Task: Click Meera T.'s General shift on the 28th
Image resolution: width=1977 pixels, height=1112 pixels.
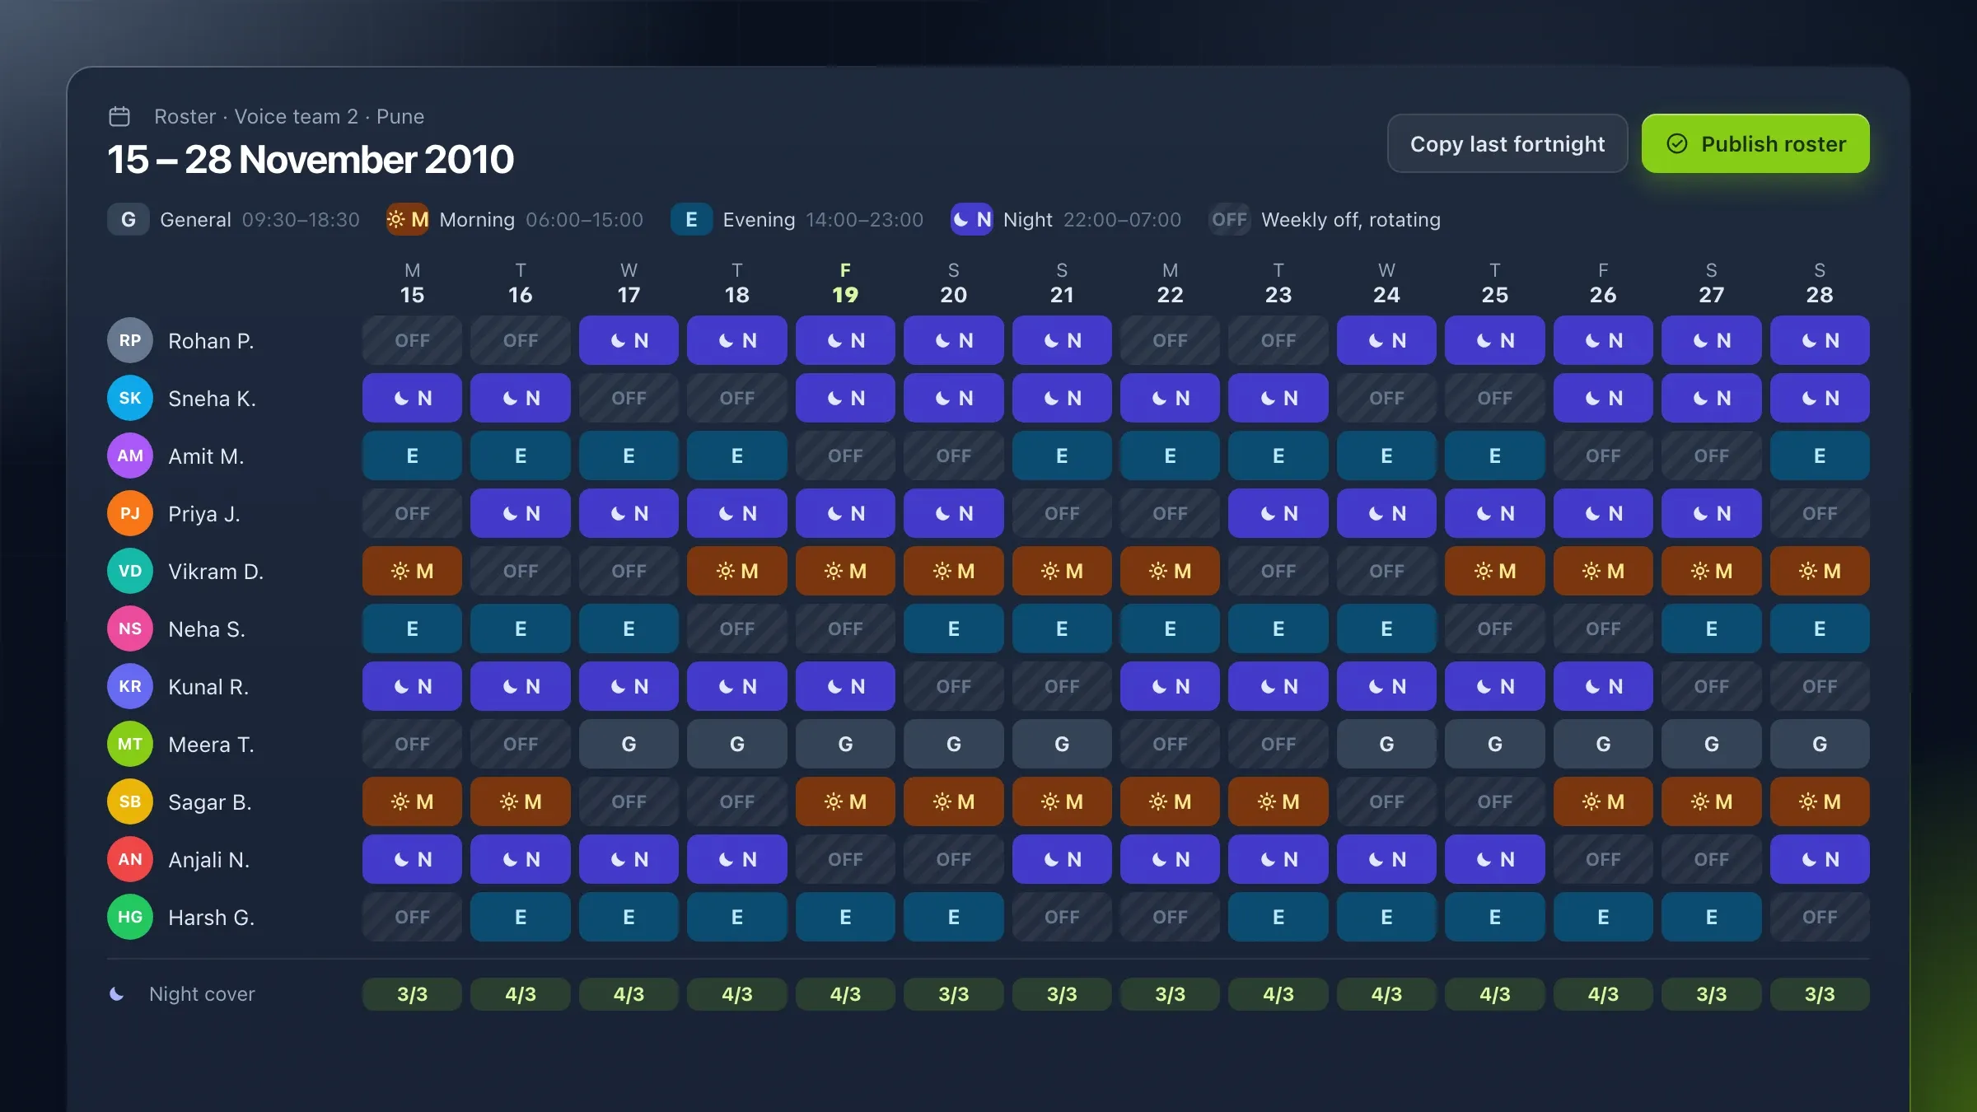Action: [x=1820, y=744]
